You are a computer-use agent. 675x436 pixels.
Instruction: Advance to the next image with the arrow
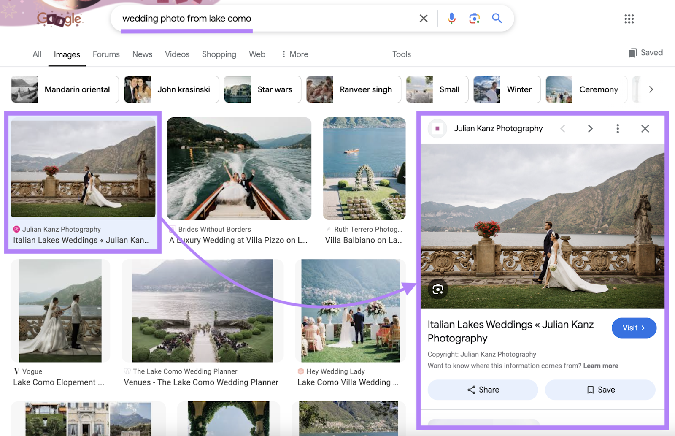coord(590,128)
